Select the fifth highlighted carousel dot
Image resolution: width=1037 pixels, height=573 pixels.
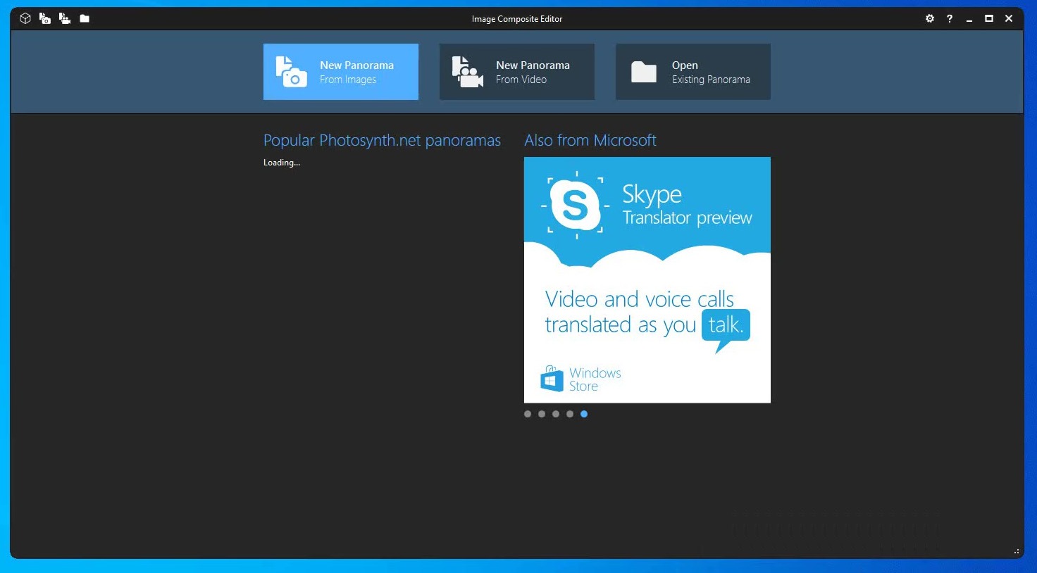coord(584,414)
